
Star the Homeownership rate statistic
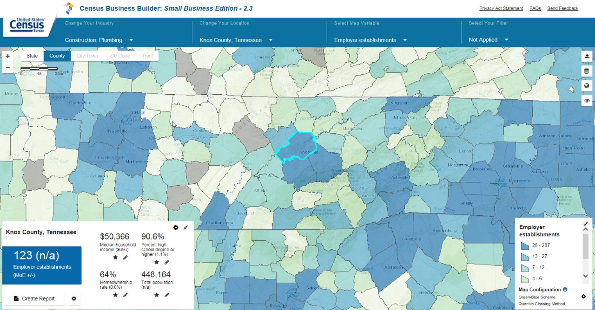pyautogui.click(x=115, y=295)
